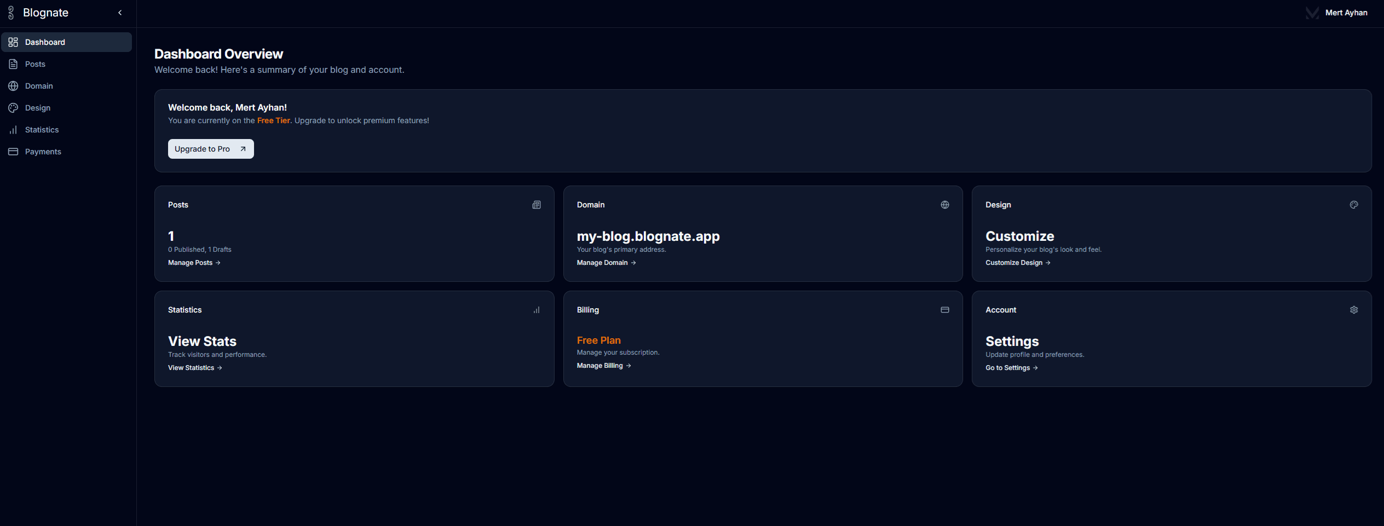Image resolution: width=1384 pixels, height=526 pixels.
Task: Collapse the sidebar with the chevron arrow
Action: tap(120, 12)
